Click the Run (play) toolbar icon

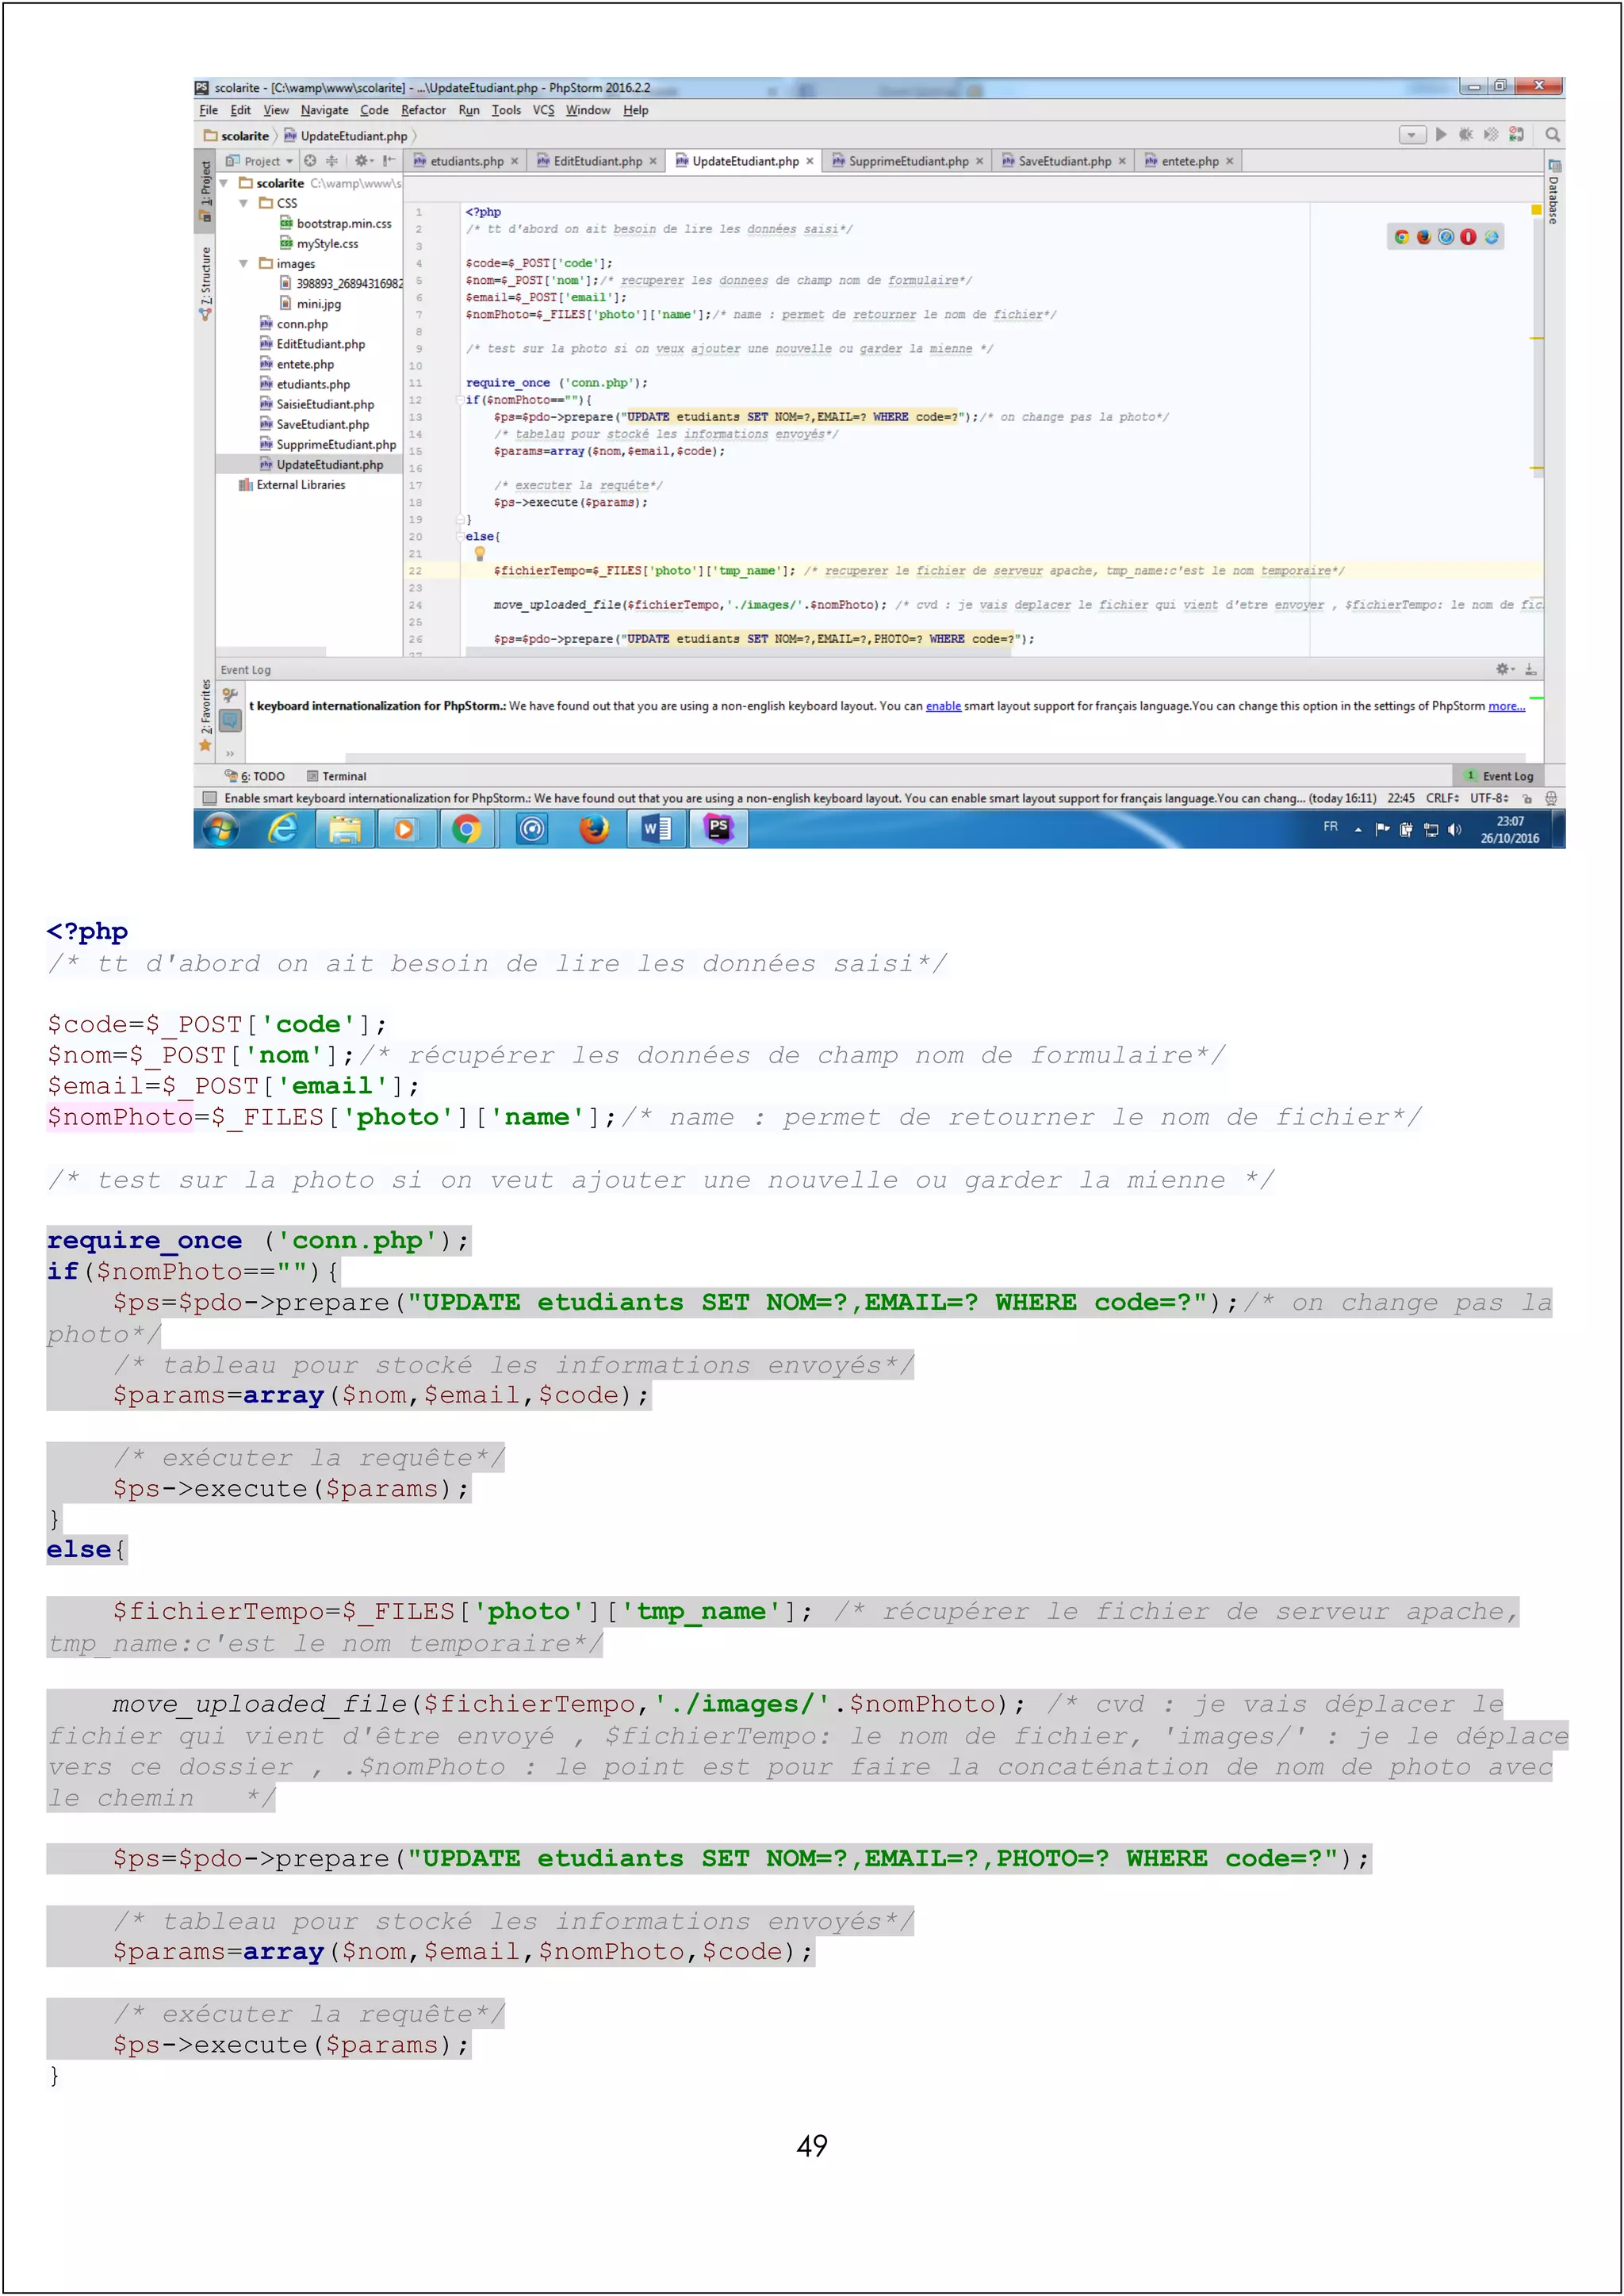[x=1441, y=135]
